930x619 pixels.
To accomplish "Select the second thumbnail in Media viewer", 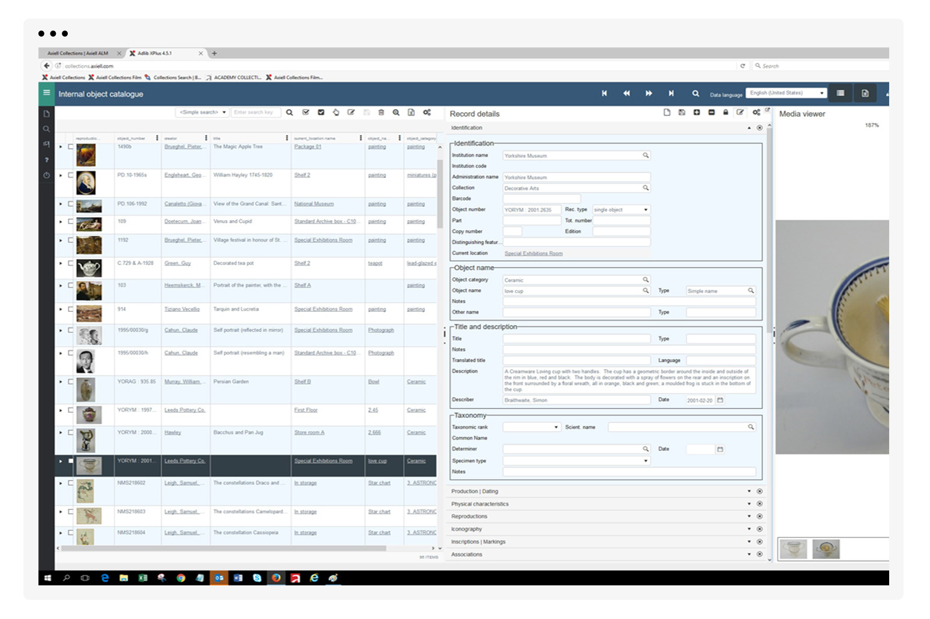I will (x=826, y=549).
